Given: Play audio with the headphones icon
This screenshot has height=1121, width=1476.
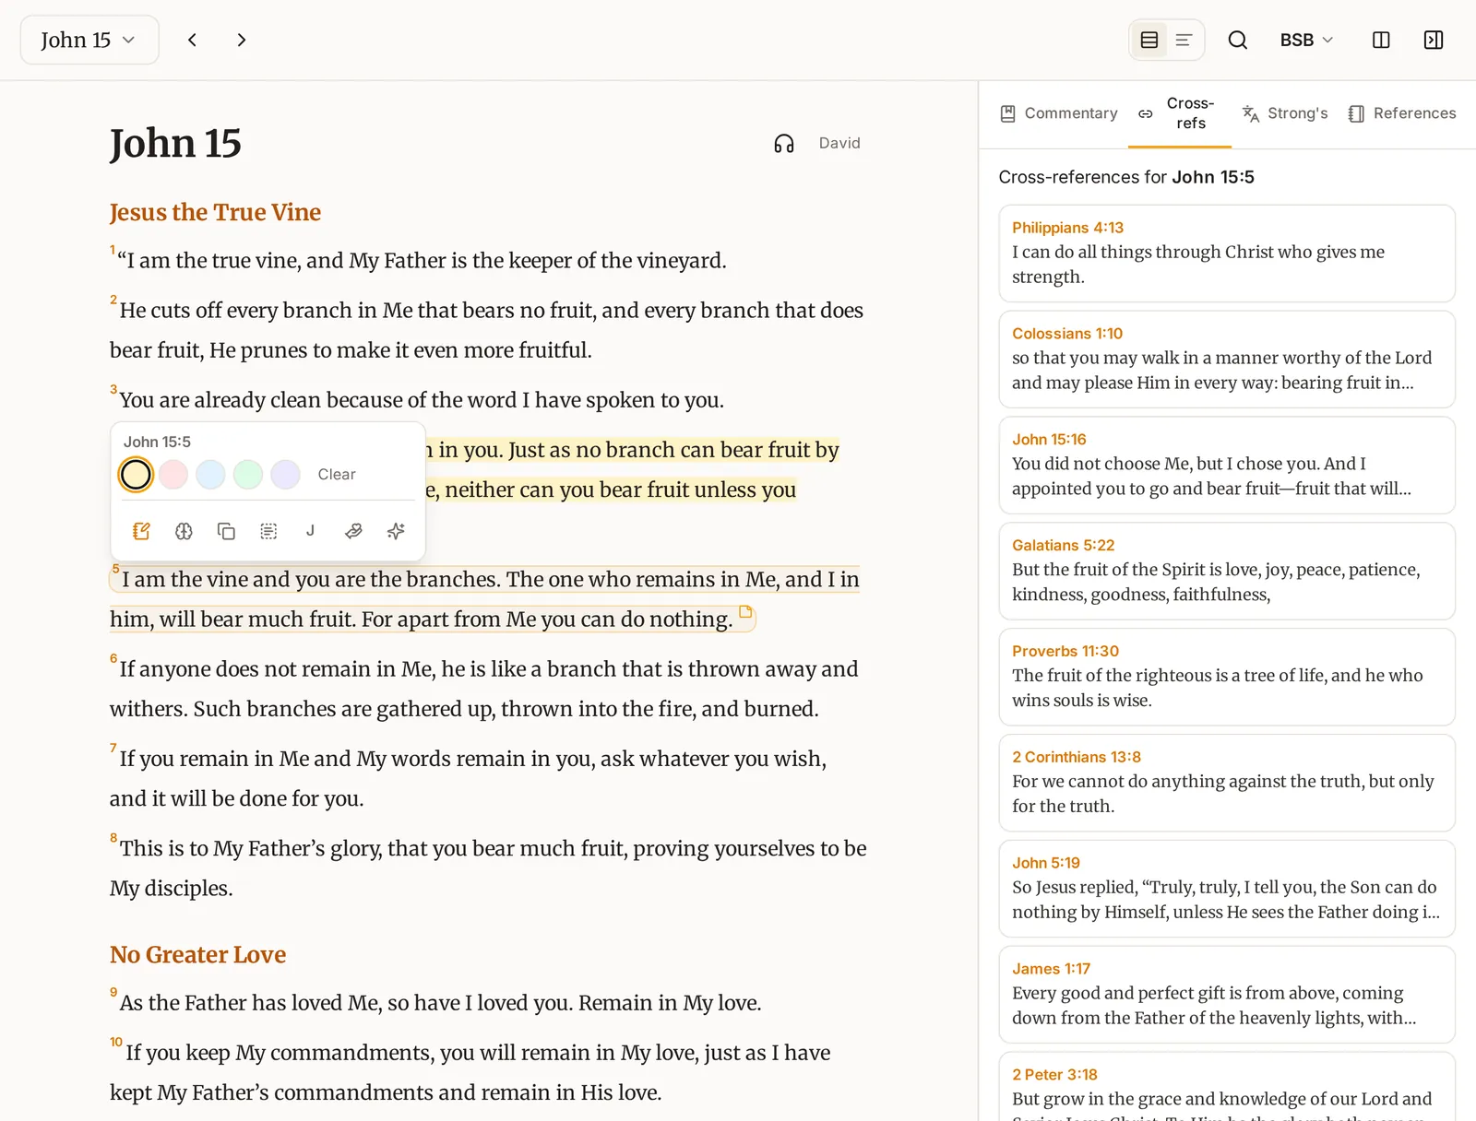Looking at the screenshot, I should [x=784, y=144].
